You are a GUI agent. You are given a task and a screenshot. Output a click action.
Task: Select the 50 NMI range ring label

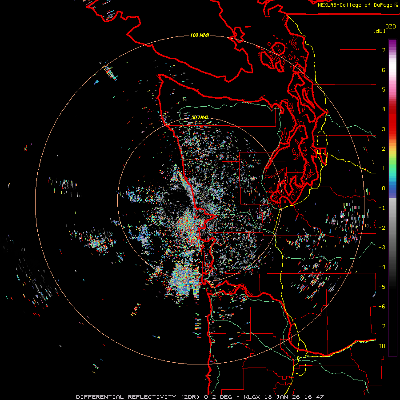200,117
